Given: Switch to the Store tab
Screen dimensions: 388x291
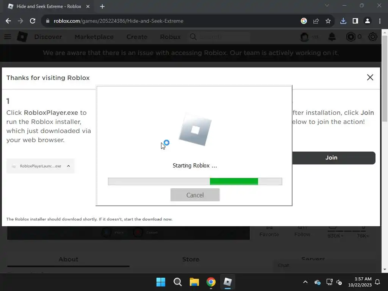Looking at the screenshot, I should click(x=191, y=259).
